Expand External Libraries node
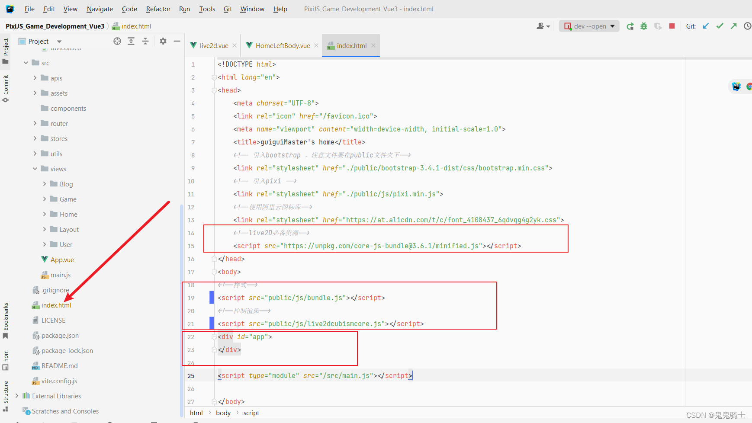Image resolution: width=752 pixels, height=423 pixels. 17,396
